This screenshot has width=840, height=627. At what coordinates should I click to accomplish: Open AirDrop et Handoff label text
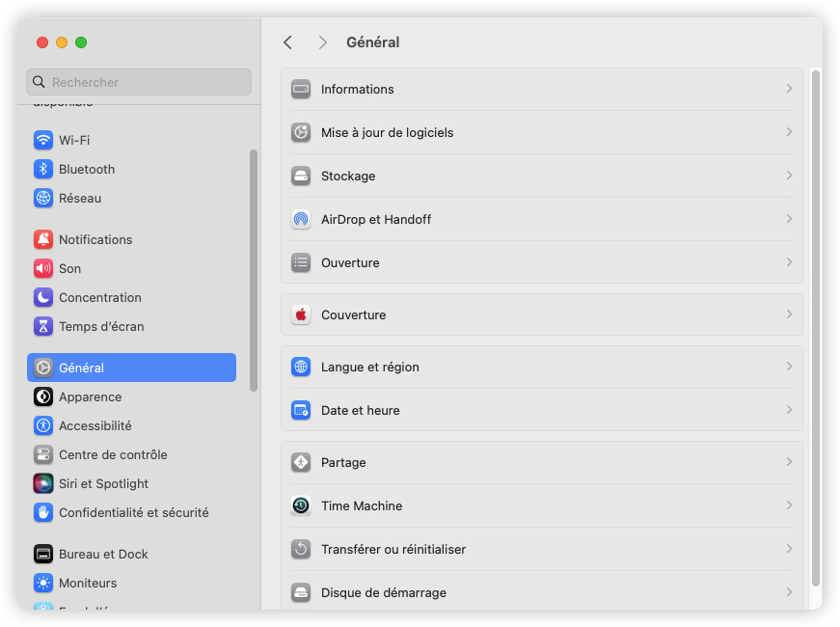376,220
